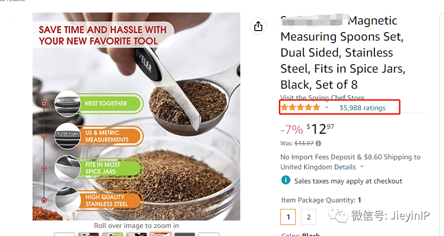The width and height of the screenshot is (444, 236).
Task: Select the first white product thumbnail
Action: pos(65,234)
